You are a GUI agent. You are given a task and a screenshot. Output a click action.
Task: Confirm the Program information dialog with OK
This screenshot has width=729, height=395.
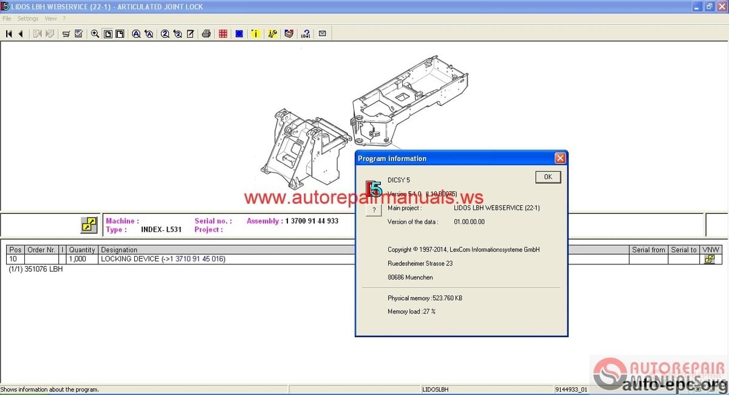coord(548,177)
